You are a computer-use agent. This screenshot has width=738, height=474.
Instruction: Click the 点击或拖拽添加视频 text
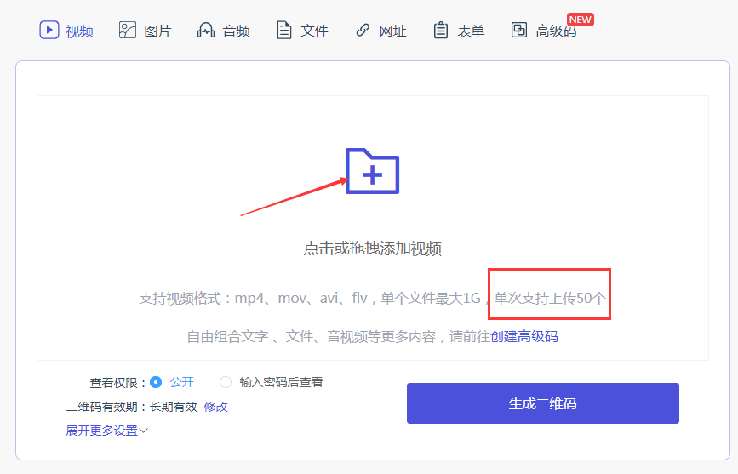click(372, 248)
